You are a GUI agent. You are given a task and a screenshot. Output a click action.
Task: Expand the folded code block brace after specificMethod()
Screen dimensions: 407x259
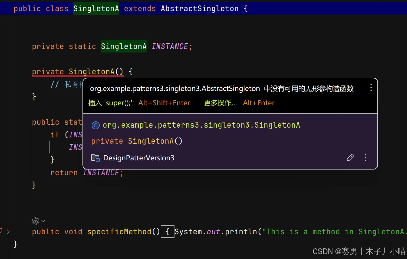tap(168, 232)
